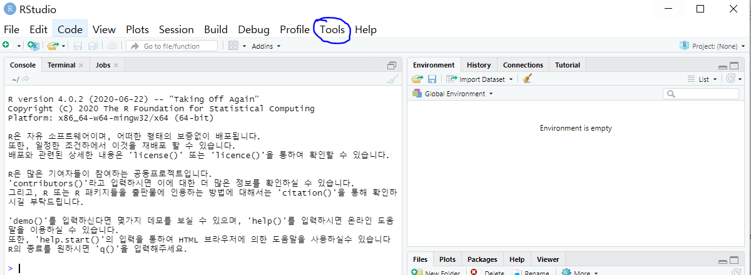Image resolution: width=751 pixels, height=275 pixels.
Task: Click the Save workspace disk icon
Action: (x=432, y=79)
